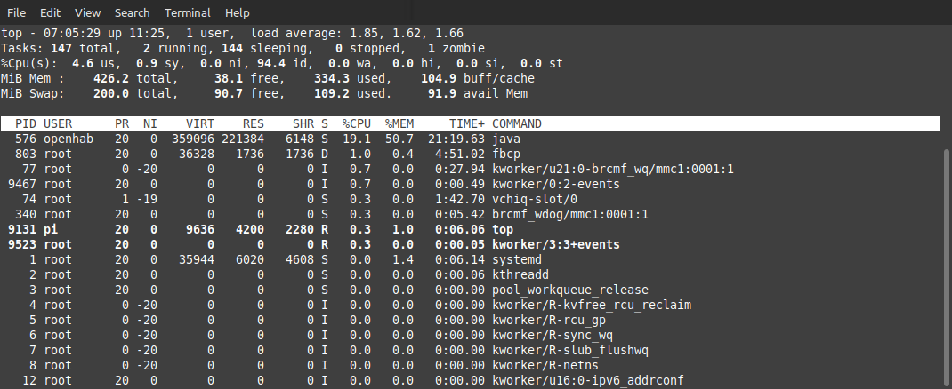Open the Help menu
952x389 pixels.
(237, 13)
